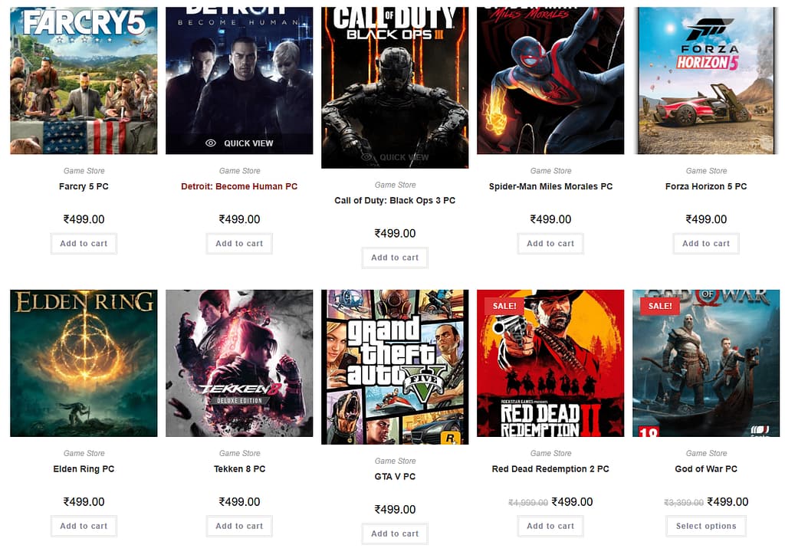Click the Quick View eye icon on Detroit: Become Human
The height and width of the screenshot is (555, 785).
pos(209,143)
